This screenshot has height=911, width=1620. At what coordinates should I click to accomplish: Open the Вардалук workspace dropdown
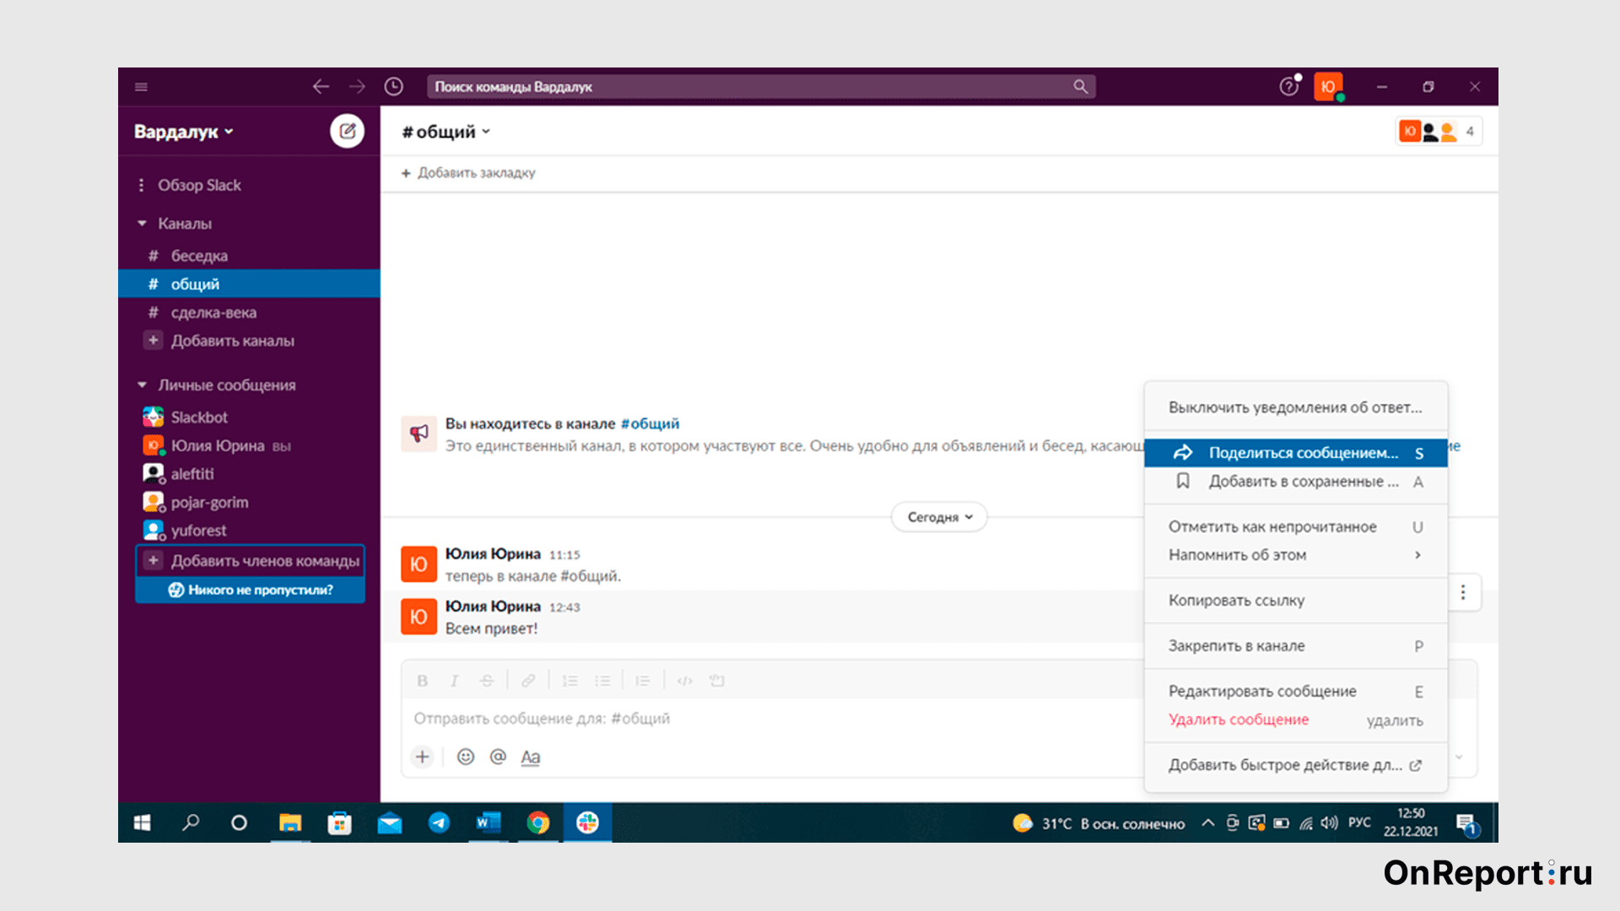[184, 132]
